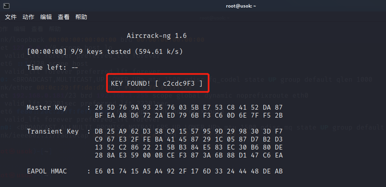
Task: Open the 帮助 menu
Action: point(81,17)
